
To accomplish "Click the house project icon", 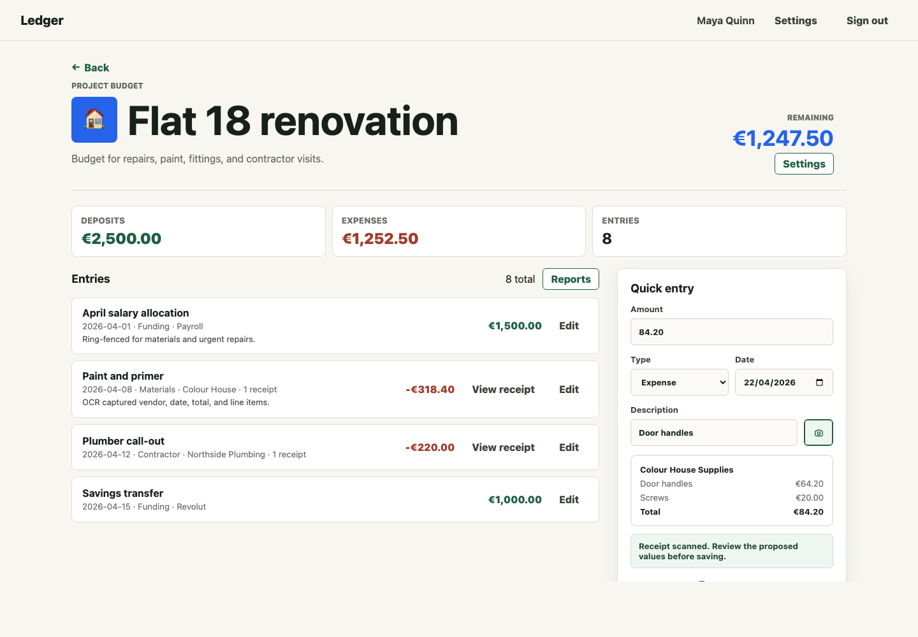I will 94,120.
